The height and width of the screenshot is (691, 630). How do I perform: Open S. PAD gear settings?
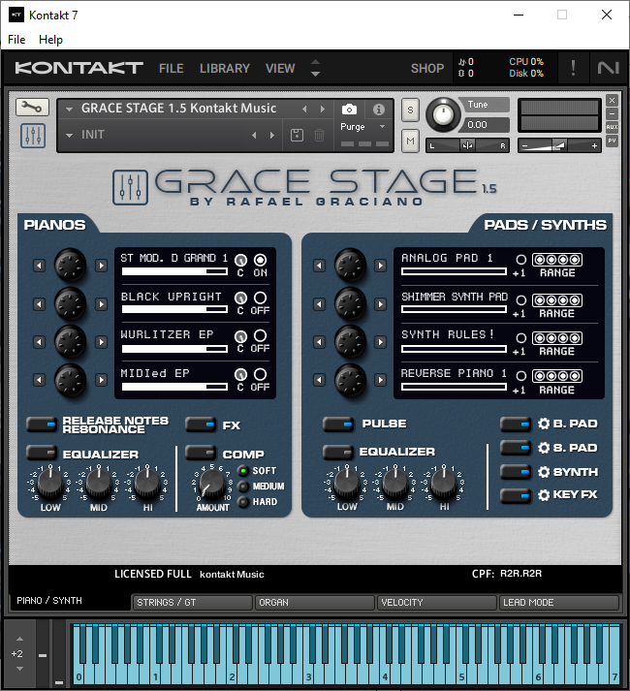(544, 448)
